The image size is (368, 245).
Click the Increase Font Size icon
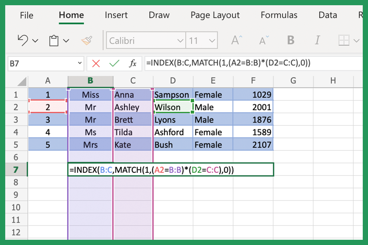(236, 40)
